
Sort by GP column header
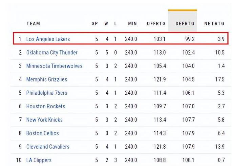tap(95, 24)
